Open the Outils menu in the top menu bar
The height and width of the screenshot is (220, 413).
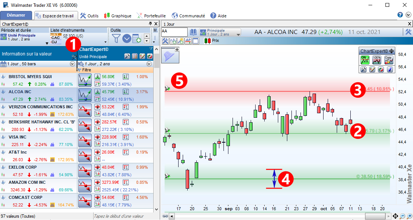click(89, 16)
